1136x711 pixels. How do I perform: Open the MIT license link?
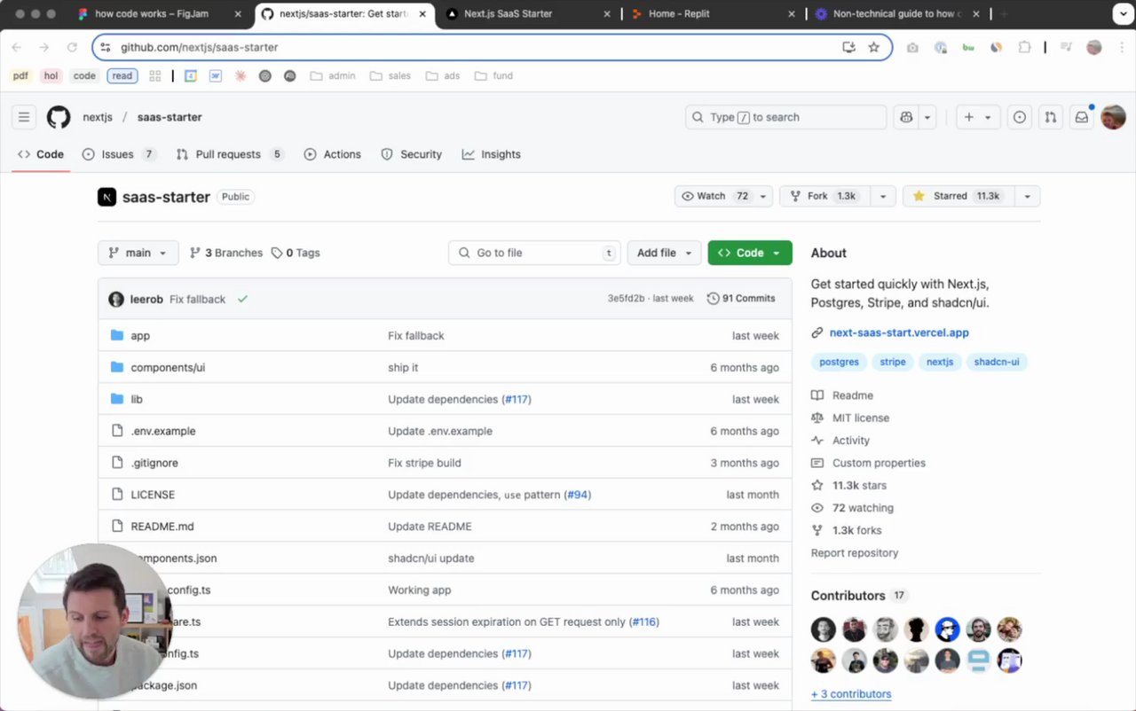(850, 418)
